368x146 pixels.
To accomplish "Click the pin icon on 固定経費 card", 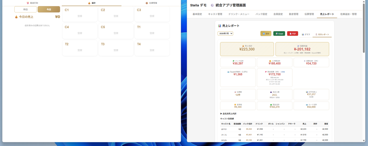I will pyautogui.click(x=266, y=72).
